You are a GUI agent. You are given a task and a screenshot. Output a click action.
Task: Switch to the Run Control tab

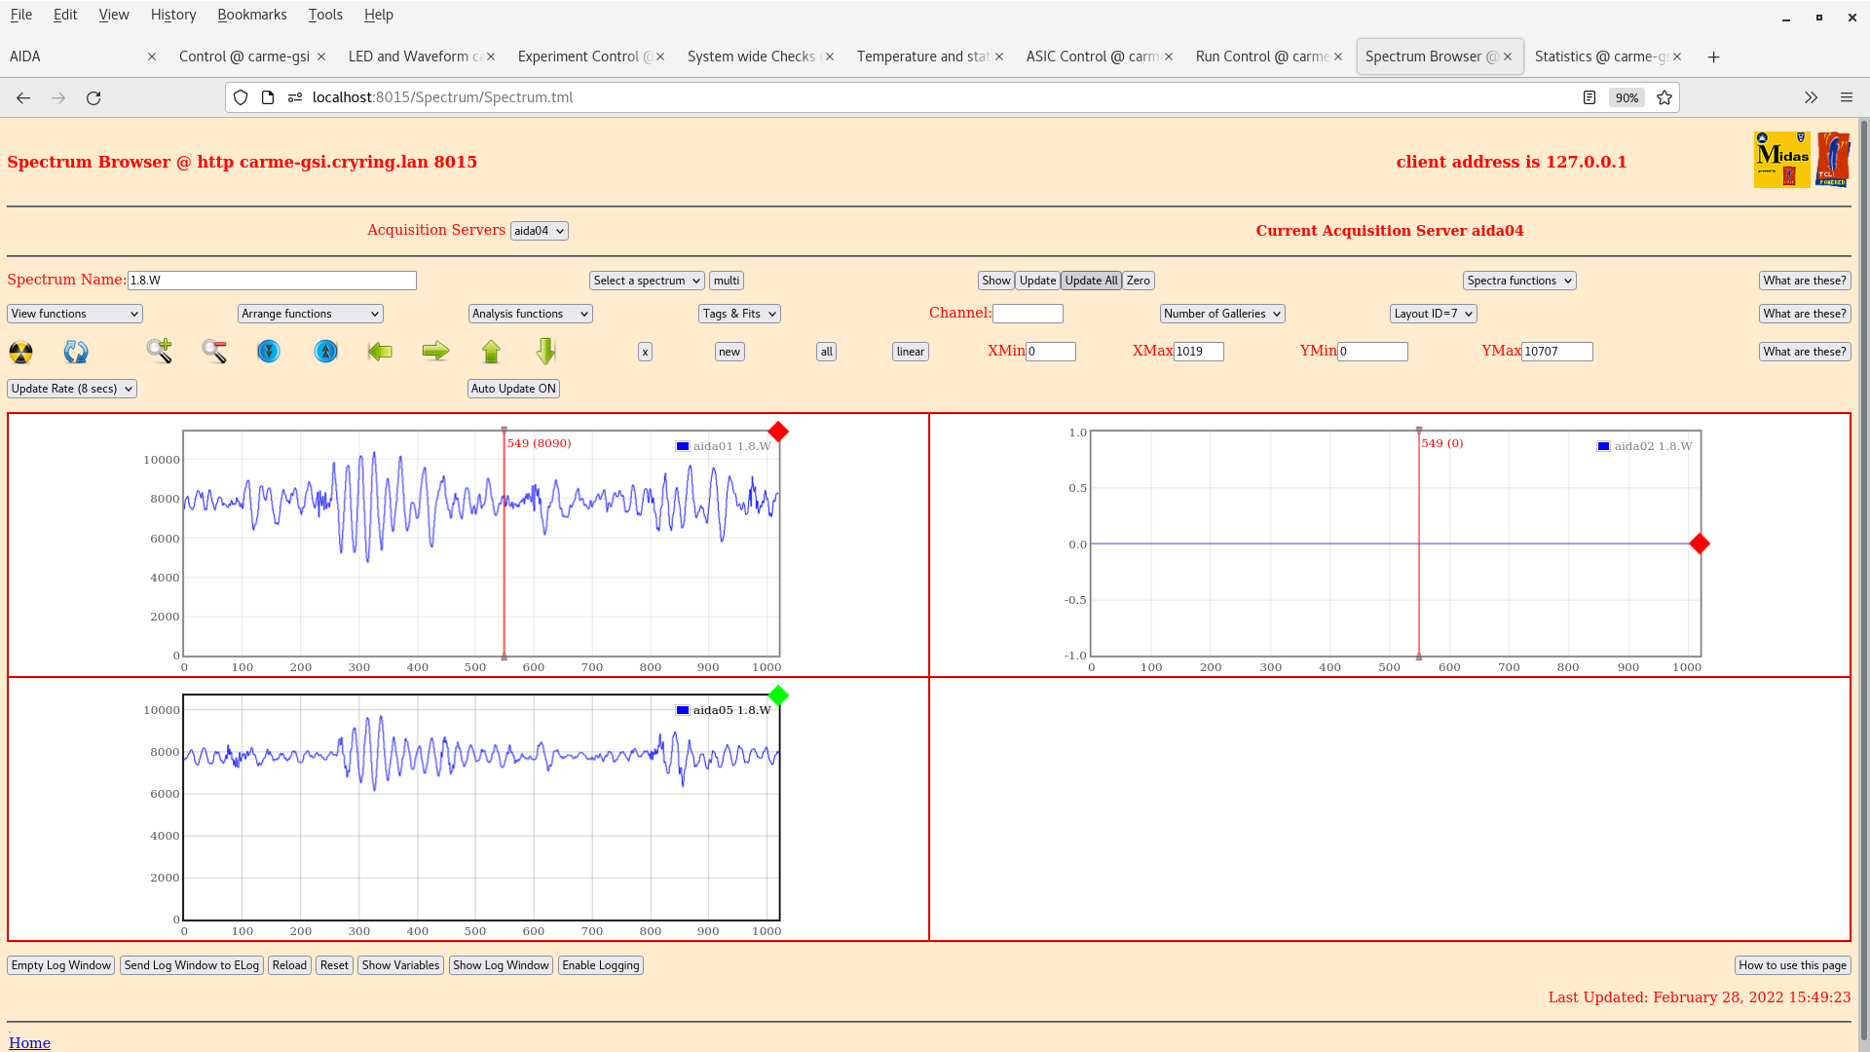tap(1262, 56)
